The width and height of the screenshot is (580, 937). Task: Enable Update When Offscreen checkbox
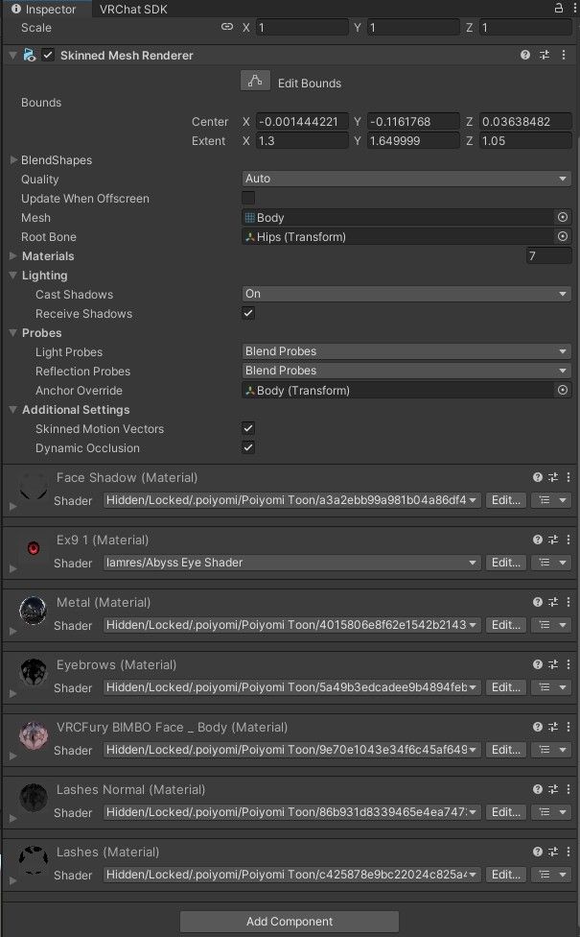pos(248,198)
